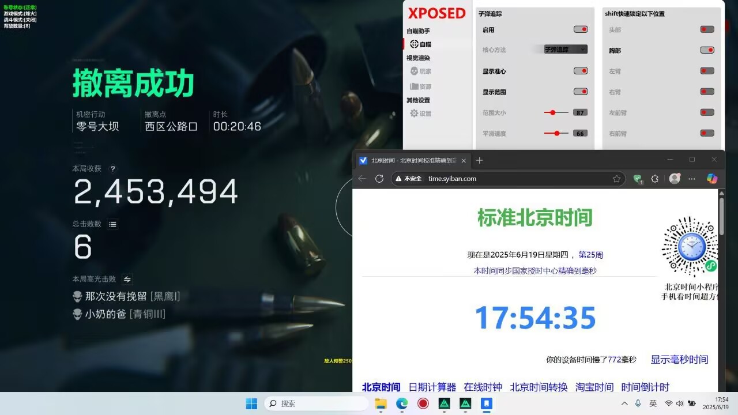The height and width of the screenshot is (415, 738).
Task: Disable the 显示准心 toggle
Action: pos(581,71)
